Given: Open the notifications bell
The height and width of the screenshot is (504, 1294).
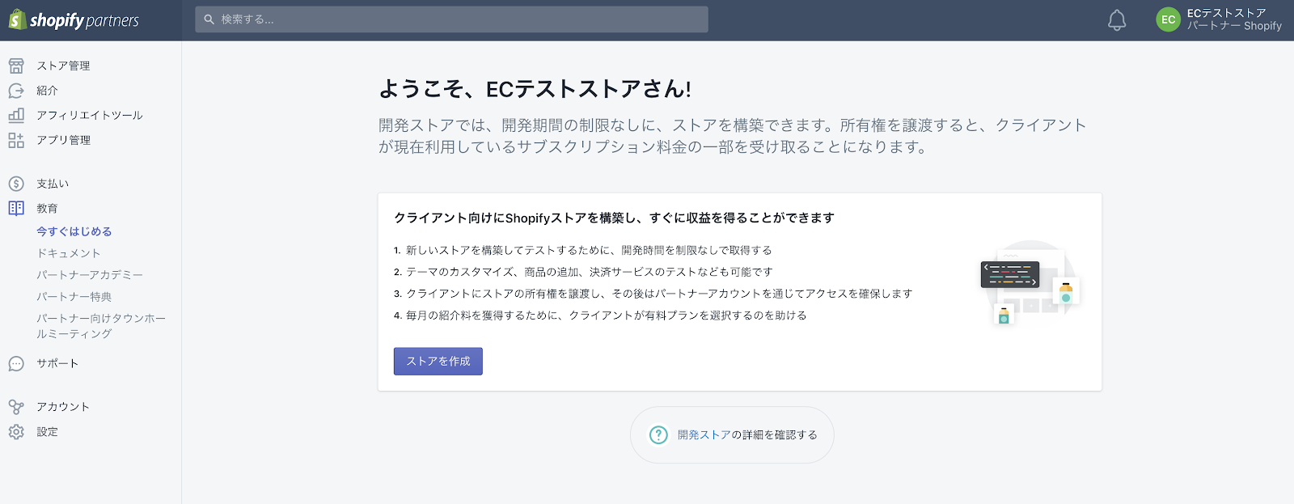Looking at the screenshot, I should click(1116, 20).
